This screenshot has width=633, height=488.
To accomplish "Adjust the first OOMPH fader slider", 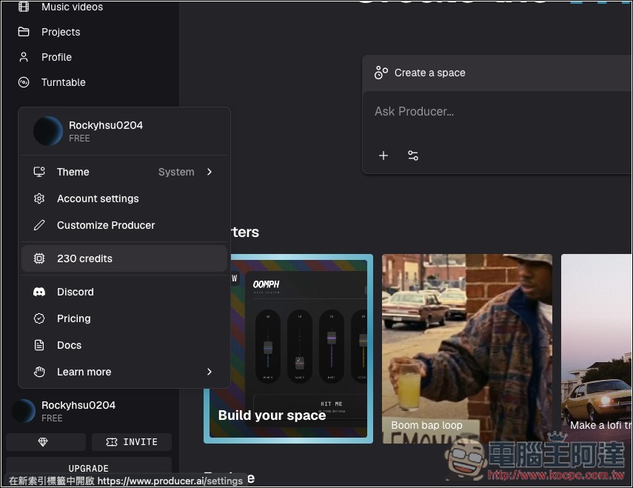I will click(268, 347).
